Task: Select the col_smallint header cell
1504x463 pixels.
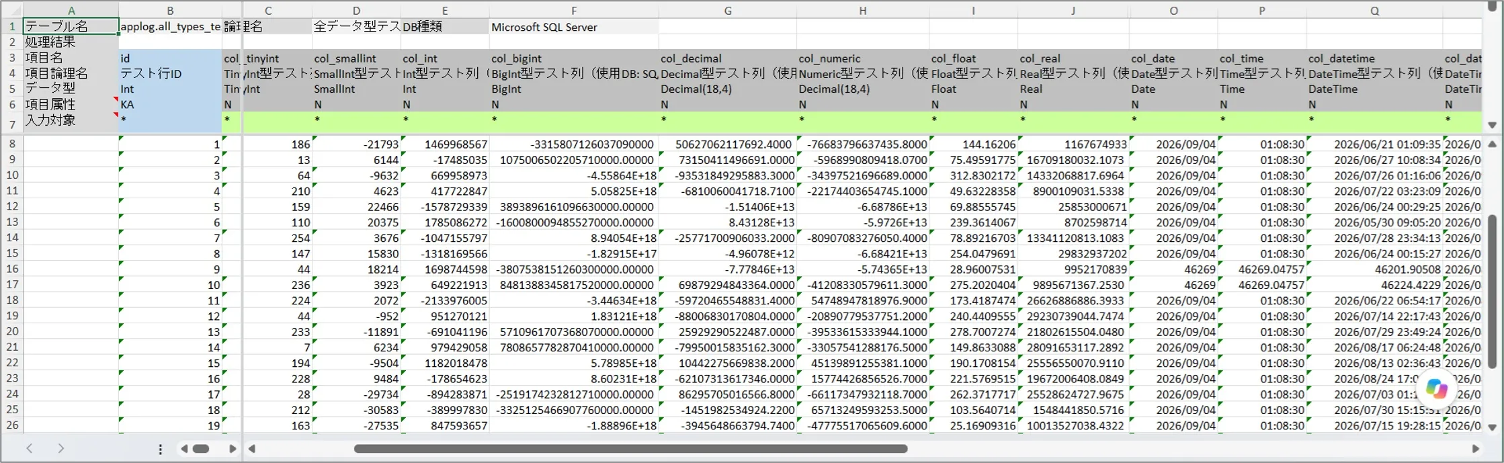Action: coord(356,58)
